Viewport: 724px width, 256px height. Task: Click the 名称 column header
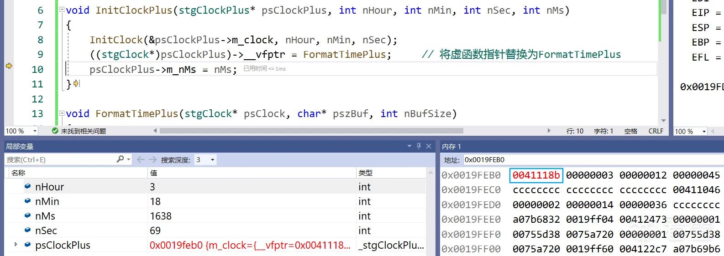point(18,173)
